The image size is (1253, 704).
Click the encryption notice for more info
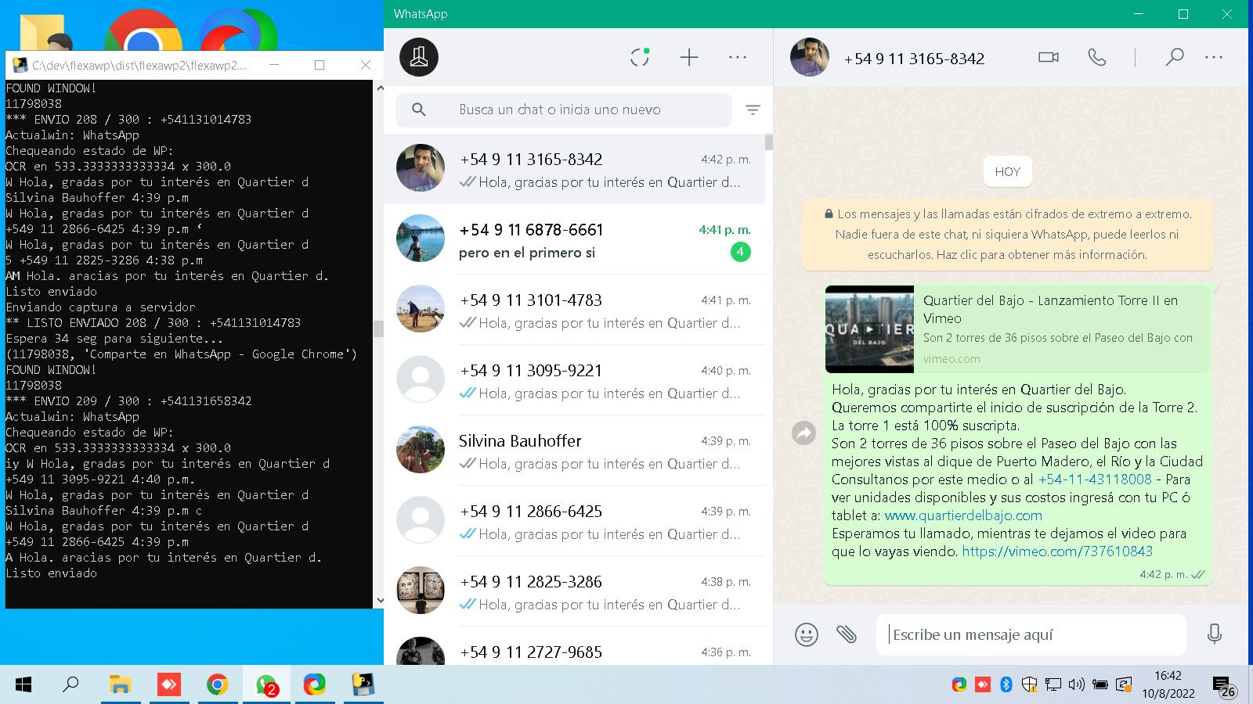1007,234
